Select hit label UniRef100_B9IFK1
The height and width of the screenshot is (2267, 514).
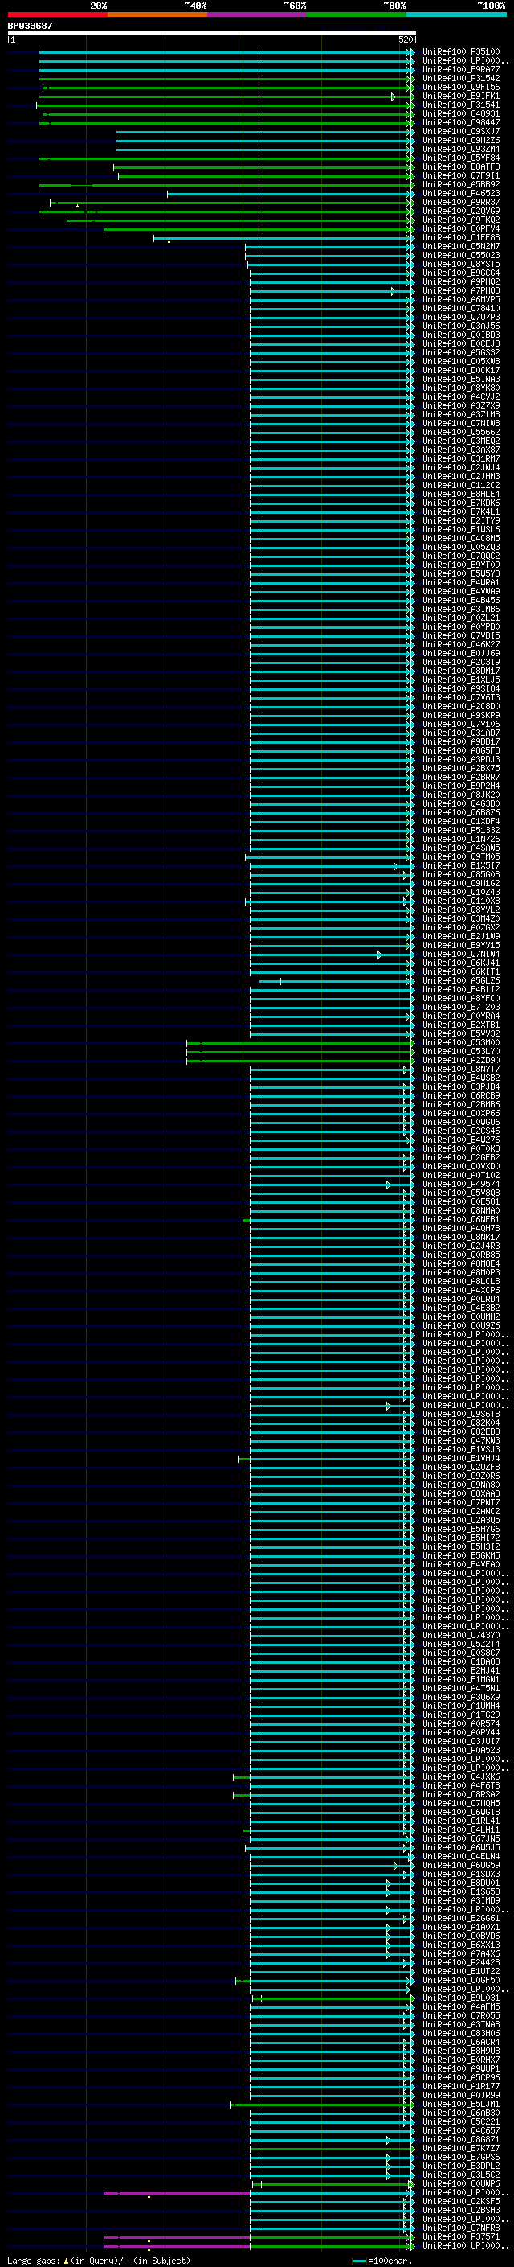pos(461,96)
